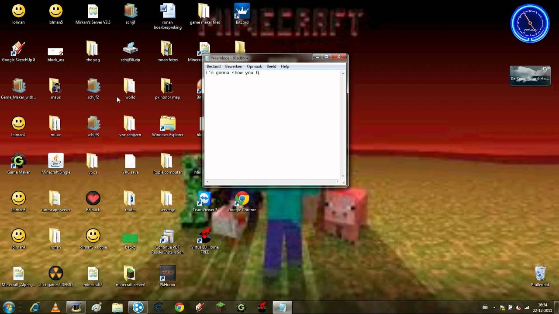Open the Windows Start menu

(9, 307)
